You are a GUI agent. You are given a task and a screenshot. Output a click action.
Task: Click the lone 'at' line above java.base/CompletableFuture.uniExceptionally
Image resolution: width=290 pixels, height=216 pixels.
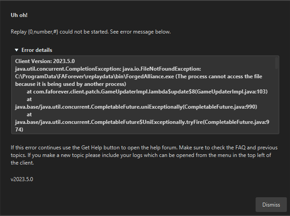(29, 99)
